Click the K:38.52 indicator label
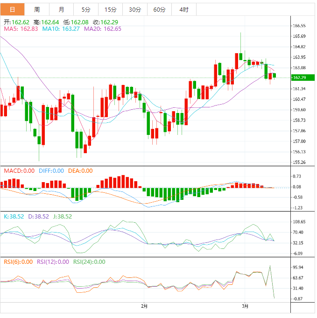 14,217
